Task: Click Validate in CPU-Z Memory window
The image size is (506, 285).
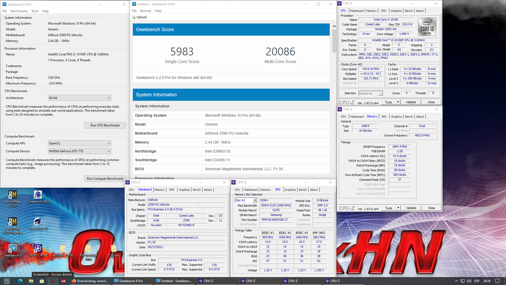Action: tap(411, 208)
